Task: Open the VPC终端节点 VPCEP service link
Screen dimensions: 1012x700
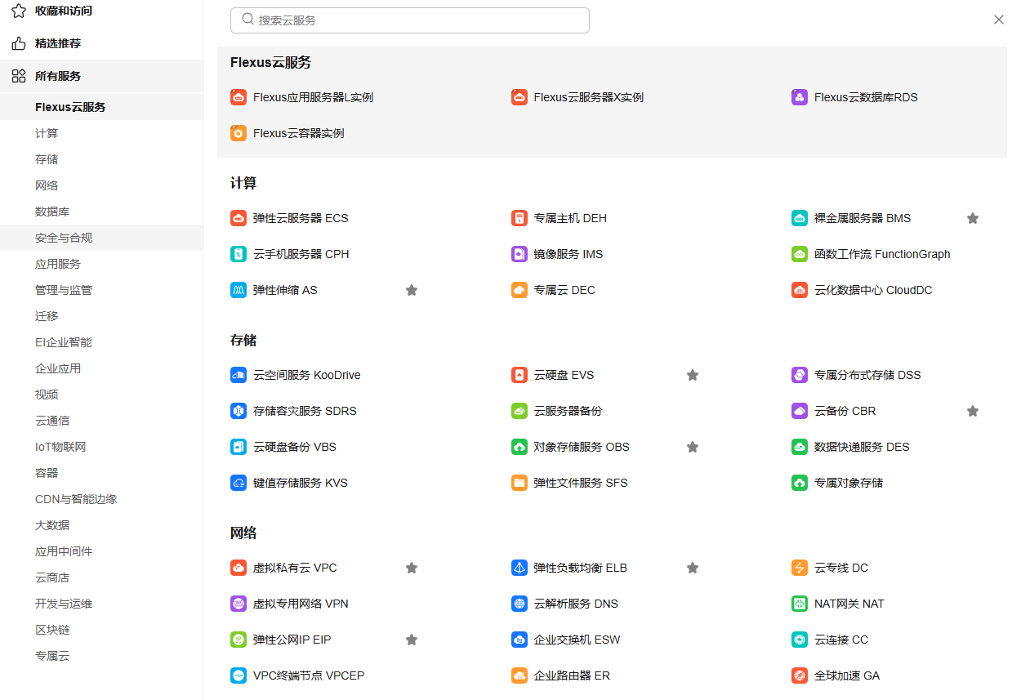Action: (309, 675)
